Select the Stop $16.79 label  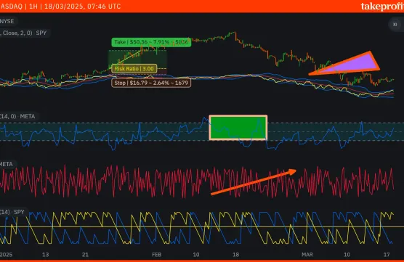point(151,83)
